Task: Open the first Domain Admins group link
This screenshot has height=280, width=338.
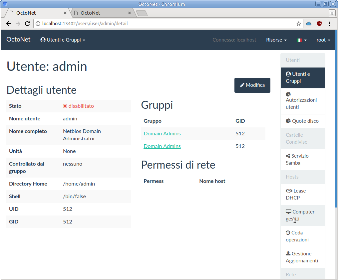Action: [162, 134]
